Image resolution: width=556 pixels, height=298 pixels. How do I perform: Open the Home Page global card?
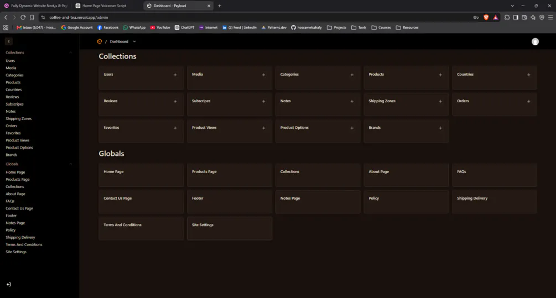coord(141,175)
